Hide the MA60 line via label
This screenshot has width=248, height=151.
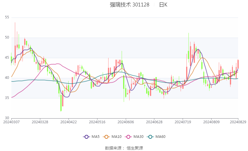160,137
